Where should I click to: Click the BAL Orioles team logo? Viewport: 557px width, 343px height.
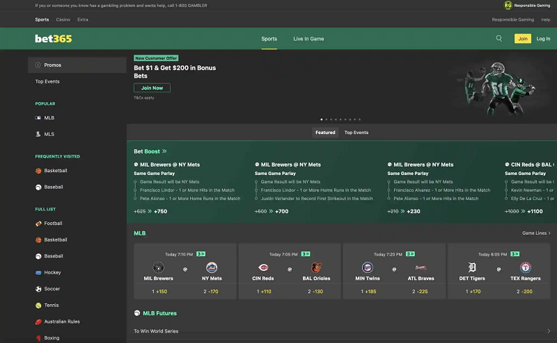(x=316, y=267)
